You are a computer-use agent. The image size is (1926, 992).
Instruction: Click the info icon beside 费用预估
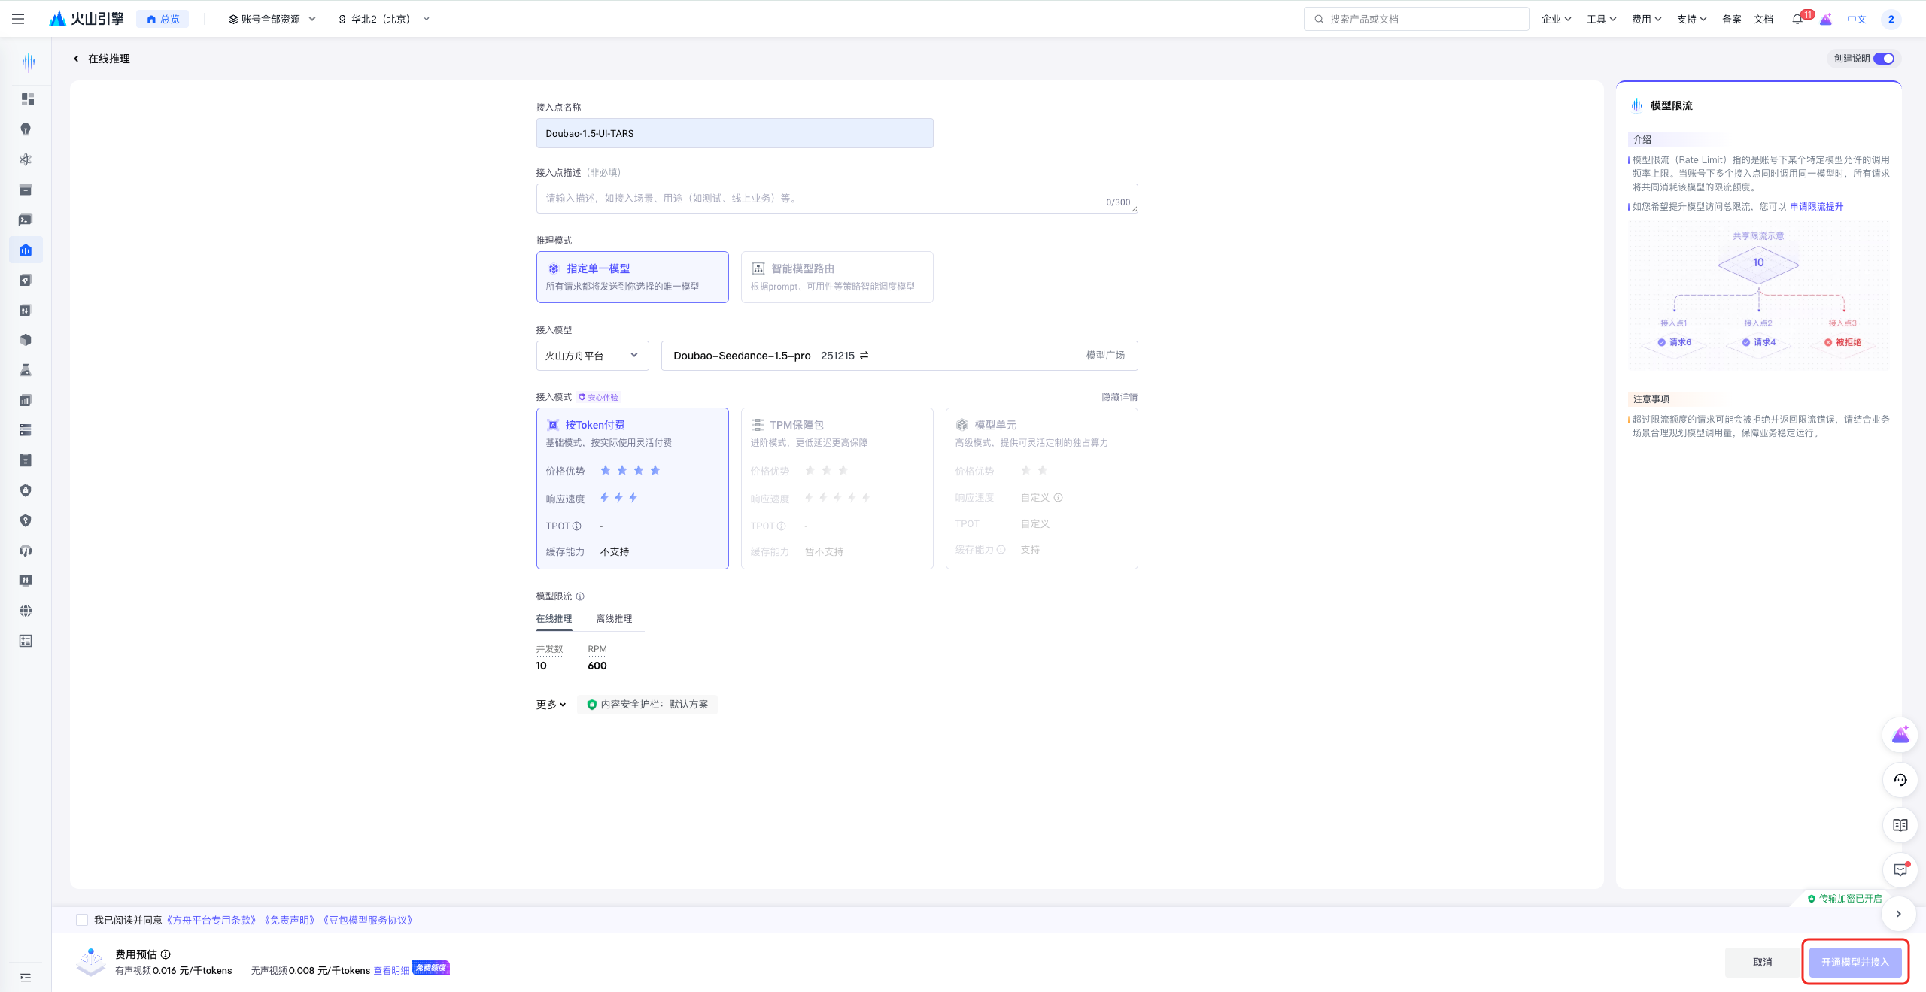coord(166,954)
